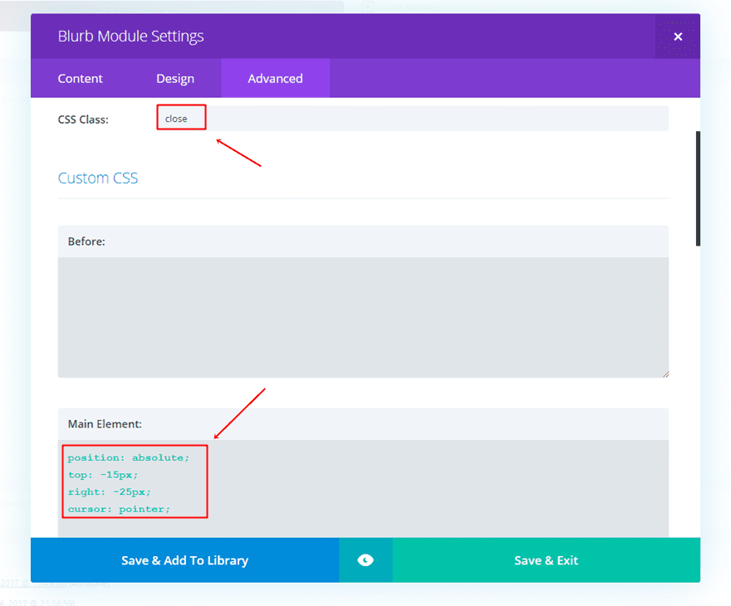
Task: Click into the Main Element CSS editor
Action: (x=363, y=489)
